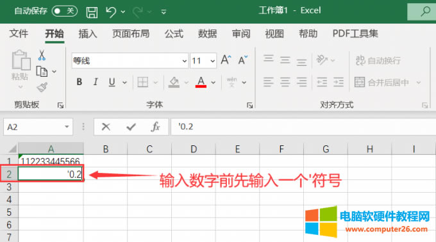Viewport: 436px width, 242px height.
Task: Switch to the 审阅 ribbon tab
Action: click(x=241, y=33)
